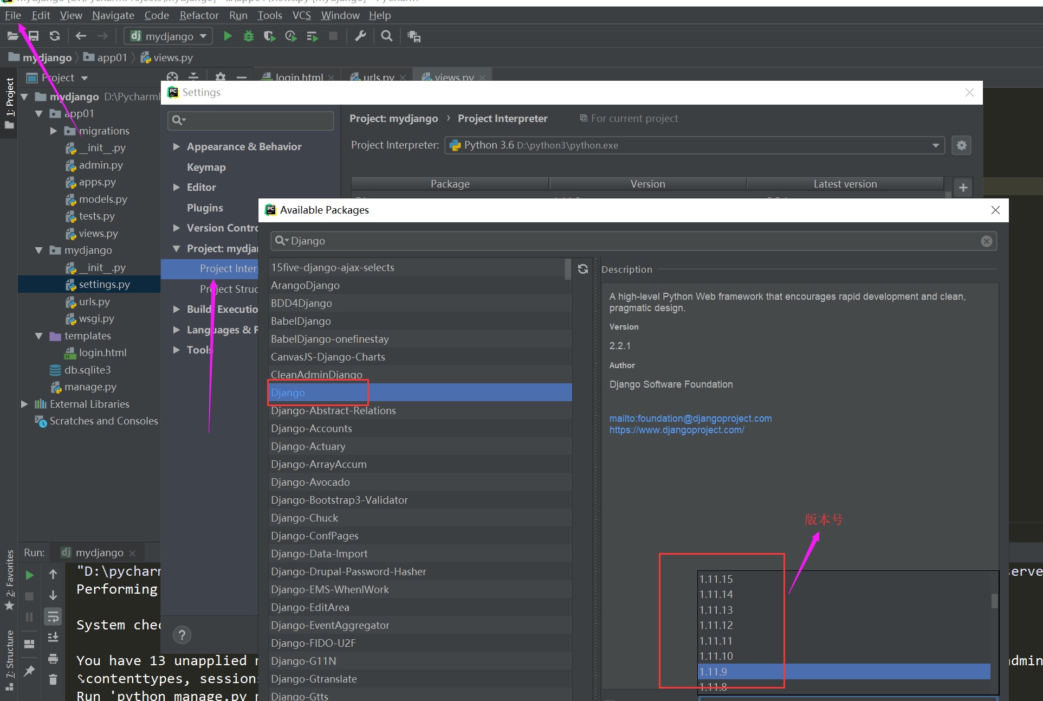
Task: Select Plugins in Settings
Action: pyautogui.click(x=205, y=208)
